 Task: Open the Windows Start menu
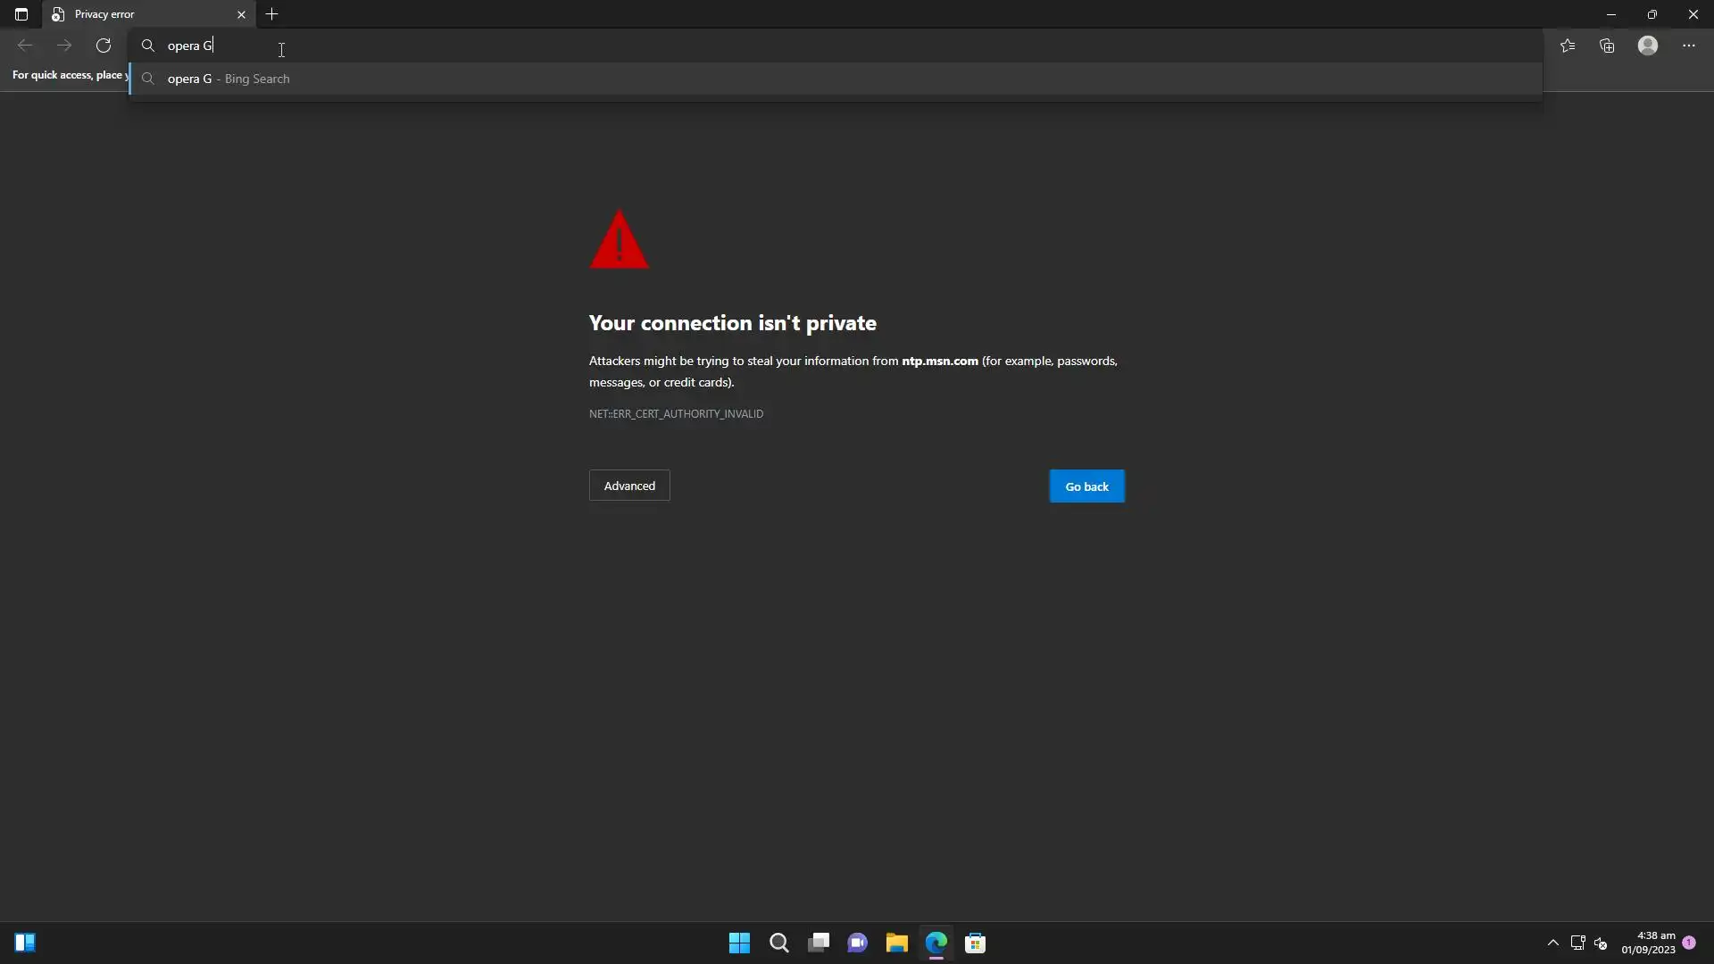(x=739, y=943)
